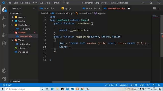The height and width of the screenshot is (91, 163).
Task: Expand the Assets folder
Action: [12, 17]
